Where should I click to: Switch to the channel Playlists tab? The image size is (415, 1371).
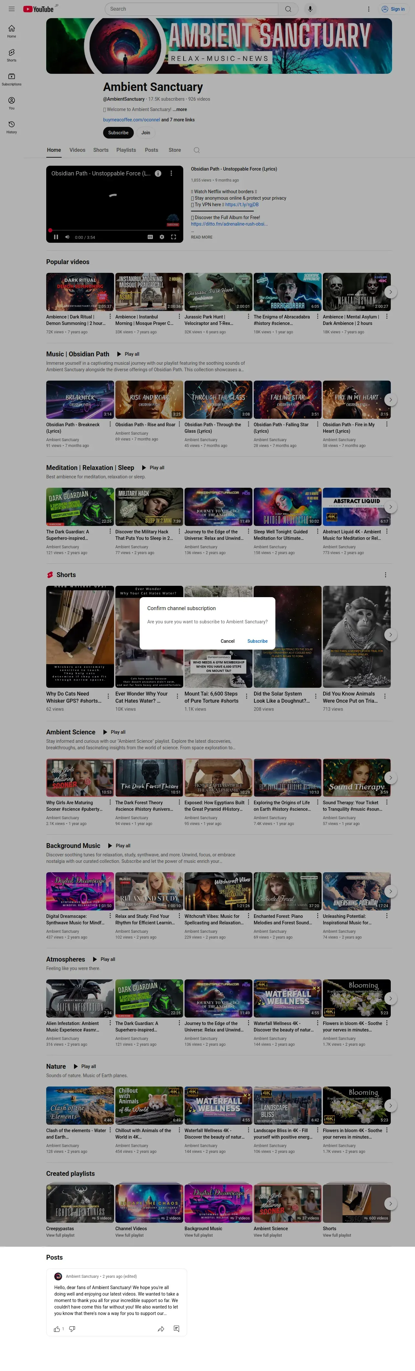[126, 150]
